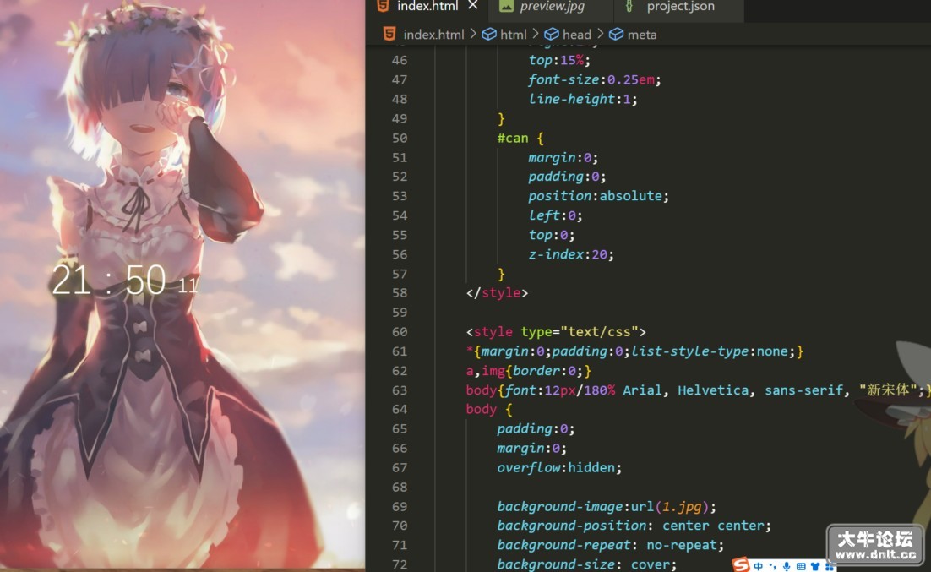Click the "top:15%;" declaration

pyautogui.click(x=559, y=60)
